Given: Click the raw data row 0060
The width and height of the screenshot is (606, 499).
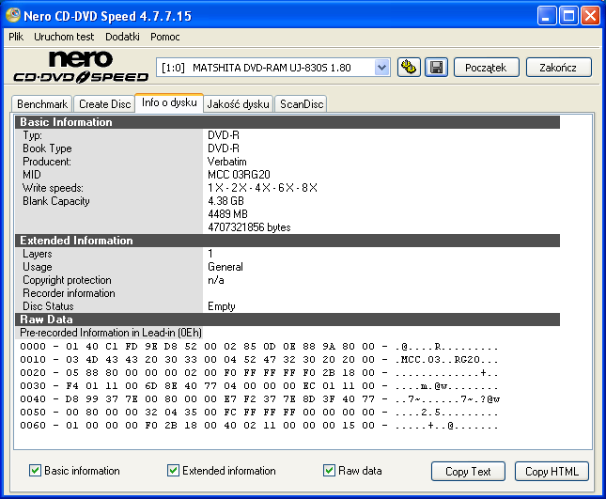Looking at the screenshot, I should click(259, 425).
